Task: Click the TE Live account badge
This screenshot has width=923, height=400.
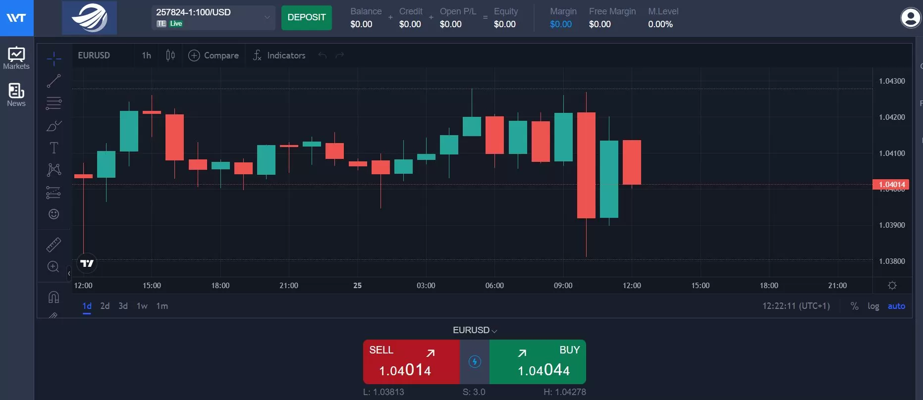Action: coord(169,24)
